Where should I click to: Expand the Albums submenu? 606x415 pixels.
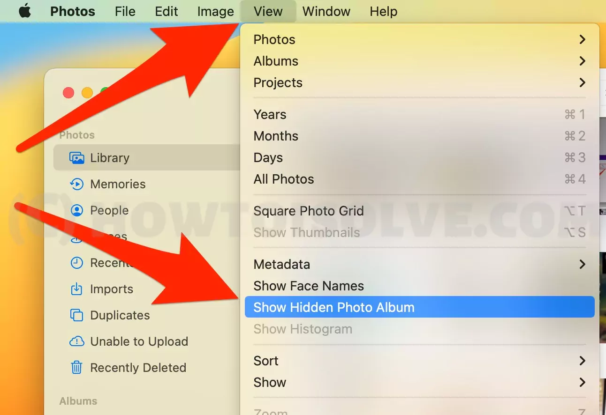(419, 61)
